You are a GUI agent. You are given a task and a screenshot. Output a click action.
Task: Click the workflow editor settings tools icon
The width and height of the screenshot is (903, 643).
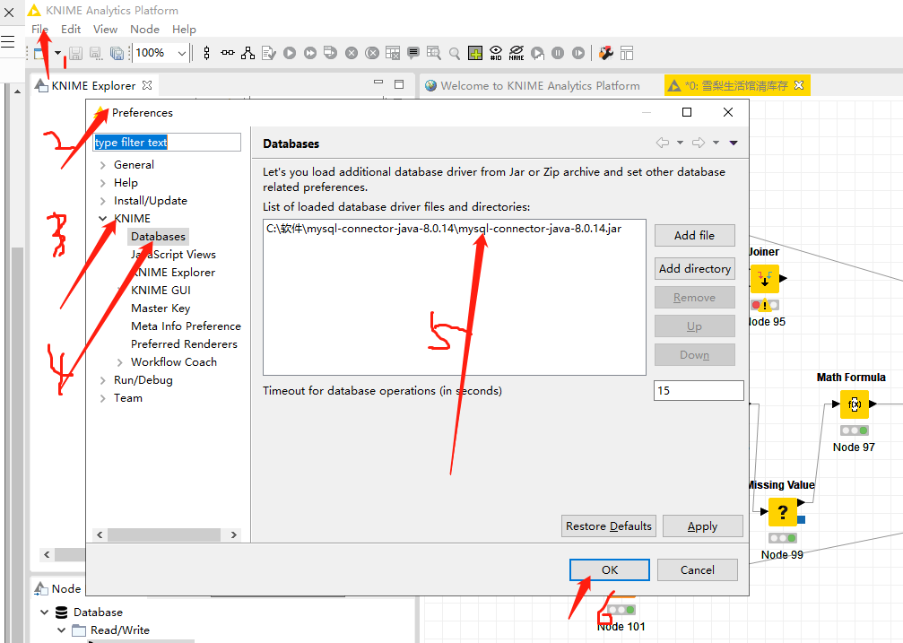(x=606, y=53)
